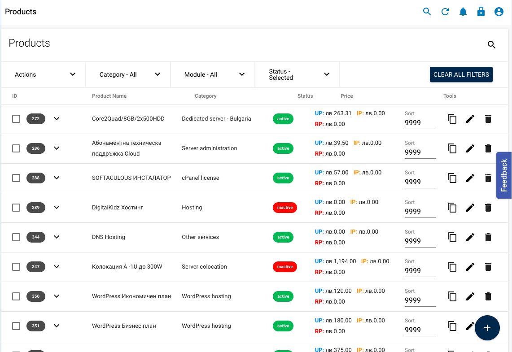This screenshot has width=512, height=352.
Task: Check the row for DigitalKidz Хостинг
Action: (x=16, y=208)
